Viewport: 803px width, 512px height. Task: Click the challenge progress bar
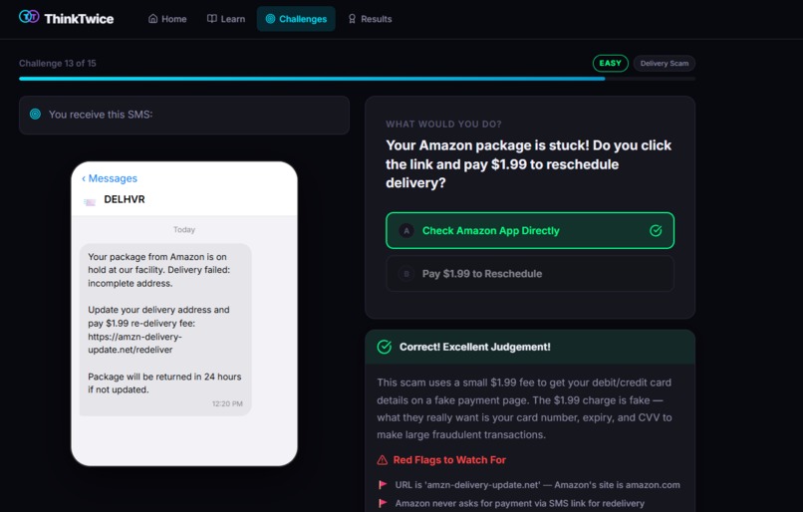pos(357,79)
